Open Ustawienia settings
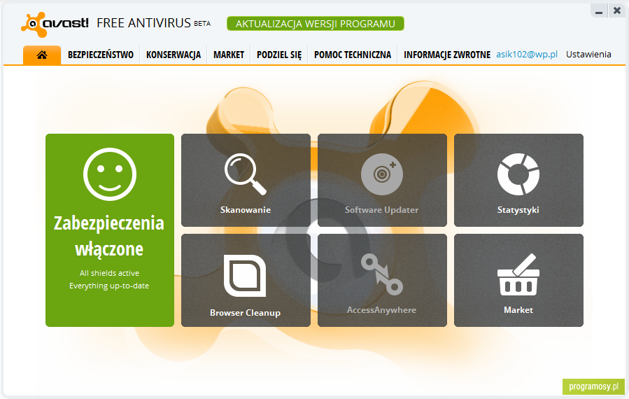Viewport: 629px width, 399px height. point(588,55)
